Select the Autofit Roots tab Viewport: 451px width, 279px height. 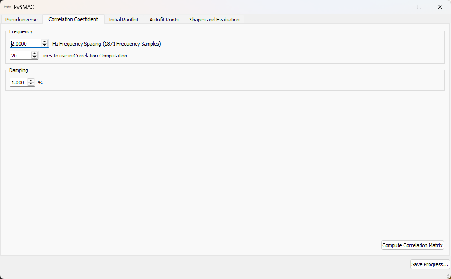tap(164, 19)
